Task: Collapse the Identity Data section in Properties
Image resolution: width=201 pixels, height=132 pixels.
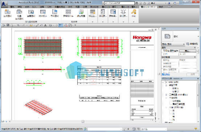Action: point(195,57)
